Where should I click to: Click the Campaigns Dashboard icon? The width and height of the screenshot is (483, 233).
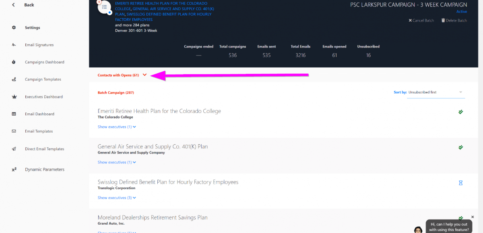click(x=14, y=62)
